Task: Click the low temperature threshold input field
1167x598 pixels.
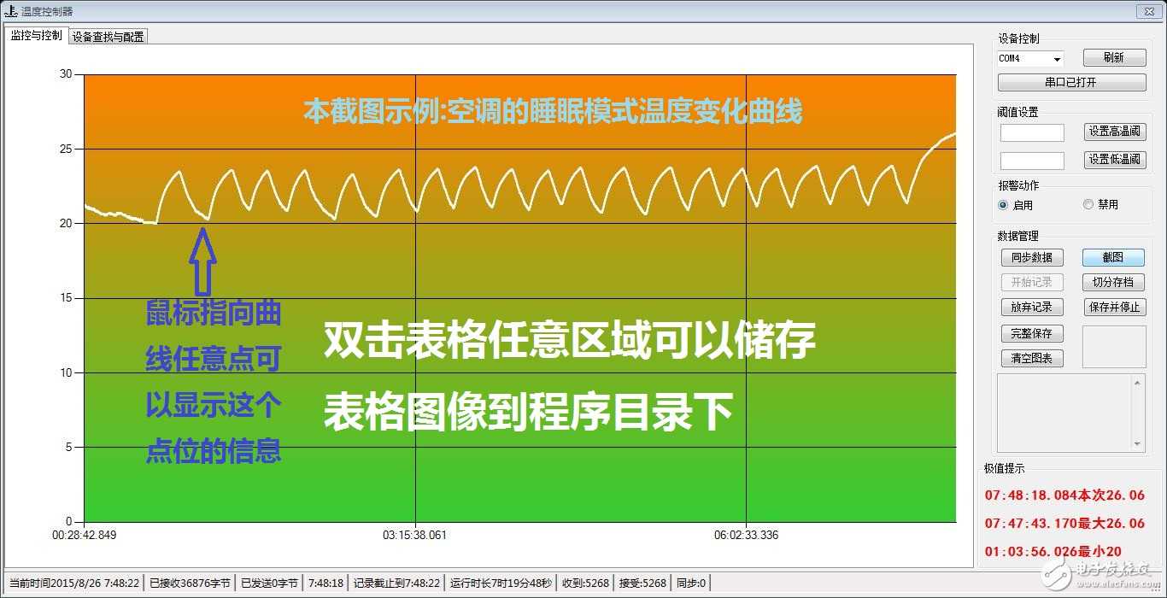Action: (1032, 161)
